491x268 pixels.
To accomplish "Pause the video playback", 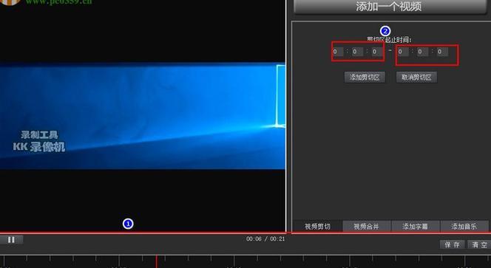I will 11,240.
